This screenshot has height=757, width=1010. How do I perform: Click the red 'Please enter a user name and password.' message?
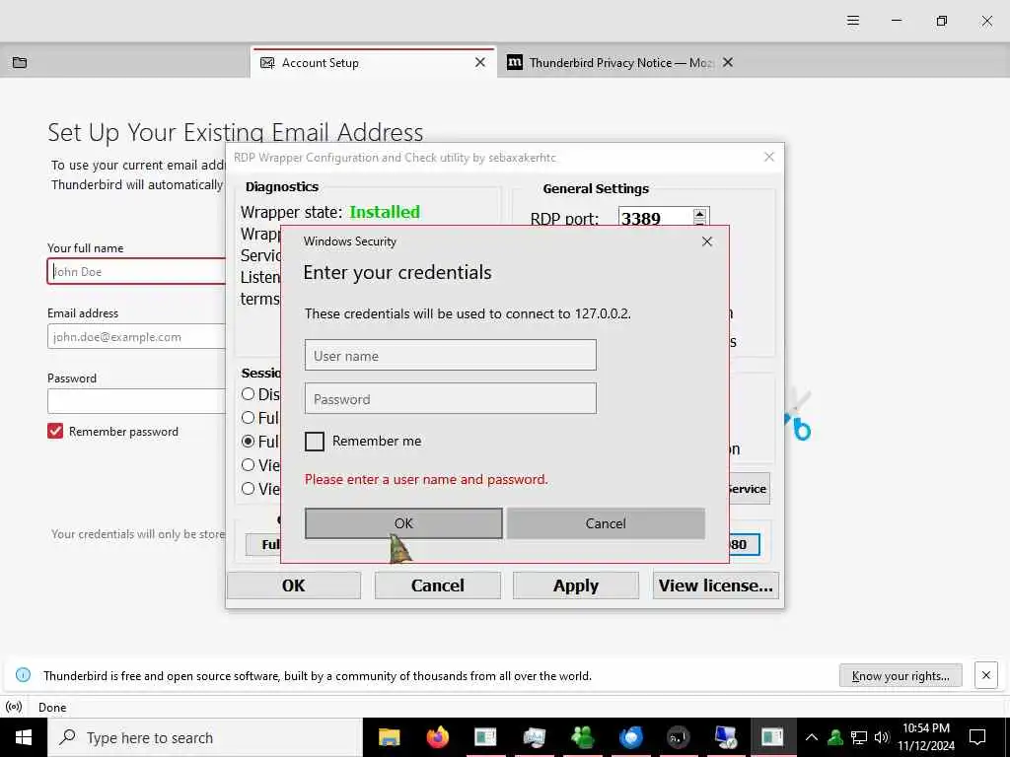click(426, 480)
